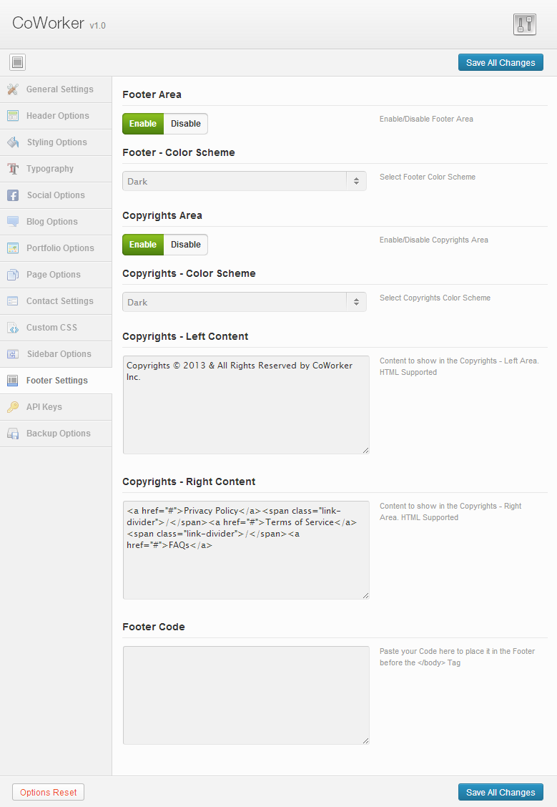Open the Footer Color Scheme dropdown

click(245, 181)
